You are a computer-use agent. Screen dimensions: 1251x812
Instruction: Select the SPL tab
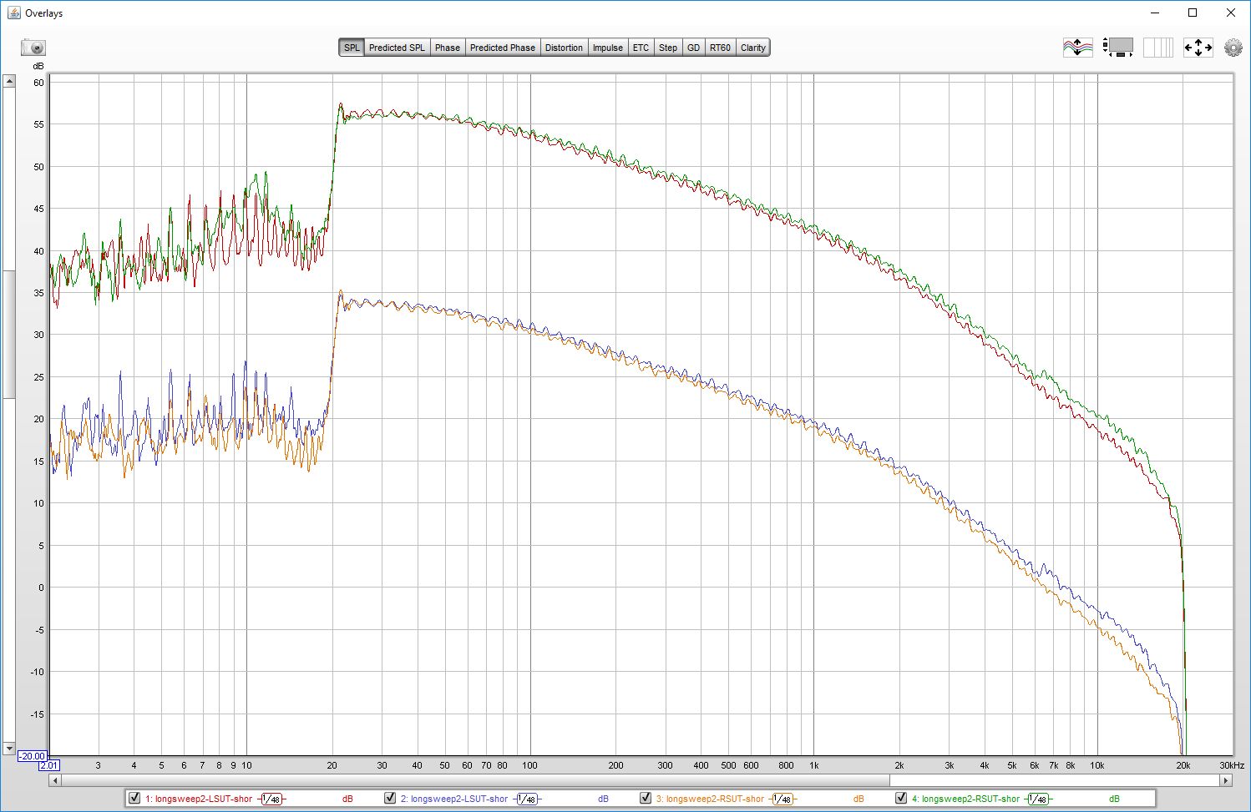coord(352,48)
